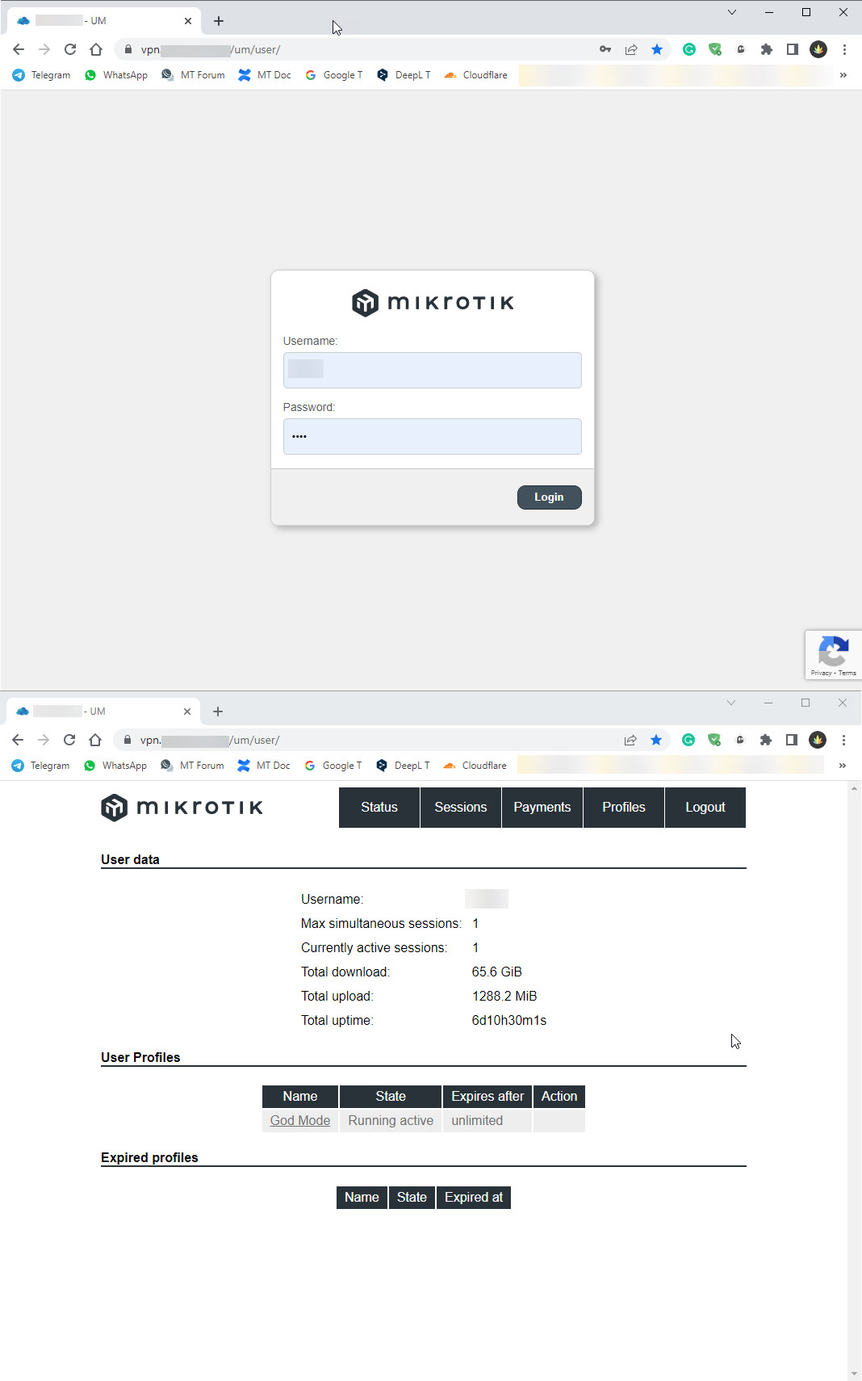This screenshot has height=1381, width=862.
Task: Open green shield extension in login page window
Action: 715,49
